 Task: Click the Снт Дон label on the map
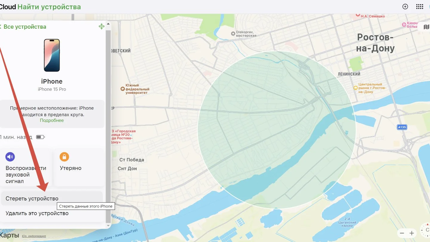point(128,169)
